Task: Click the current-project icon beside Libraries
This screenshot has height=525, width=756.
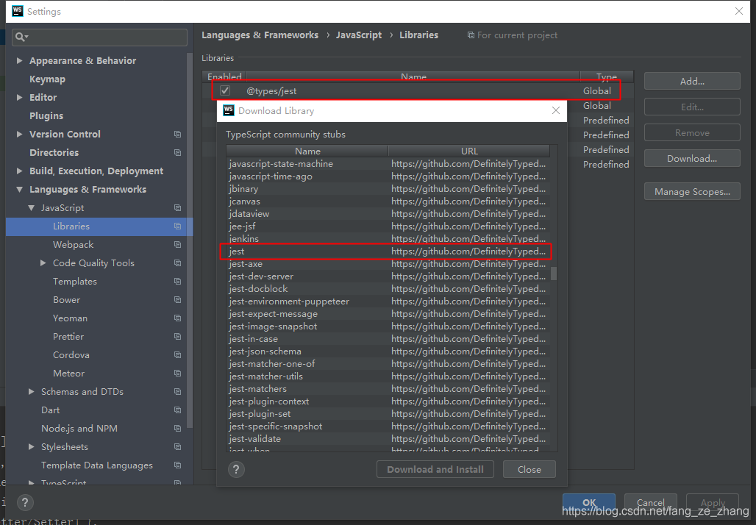Action: click(176, 226)
